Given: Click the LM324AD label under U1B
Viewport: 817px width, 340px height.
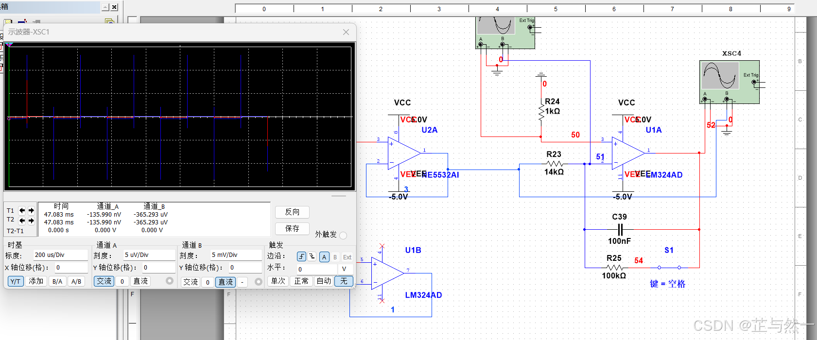Looking at the screenshot, I should (x=423, y=295).
